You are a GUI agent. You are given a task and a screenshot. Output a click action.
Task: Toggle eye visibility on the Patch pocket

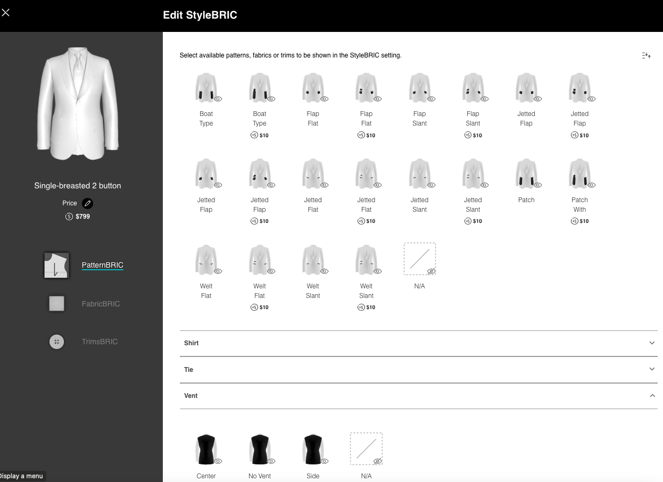tap(538, 185)
